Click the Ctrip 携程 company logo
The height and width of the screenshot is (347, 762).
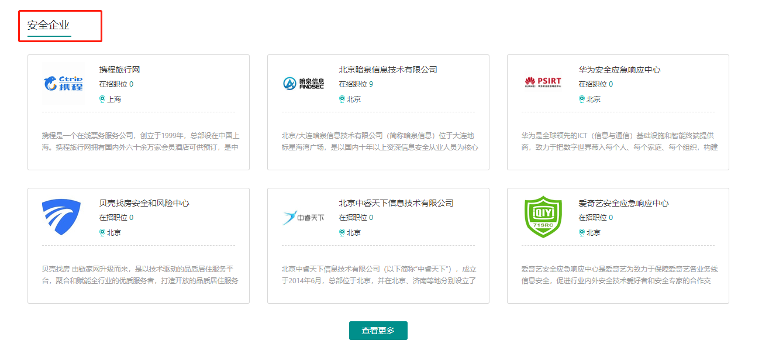(x=63, y=84)
